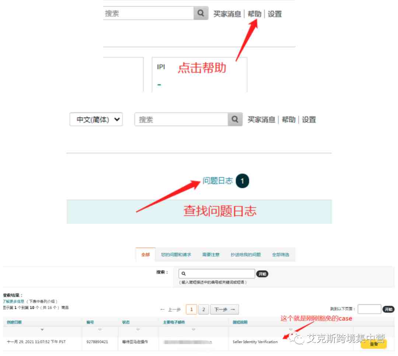Click the sort arrow under 状态 column
Screen dimensions: 398x356
(x=138, y=329)
